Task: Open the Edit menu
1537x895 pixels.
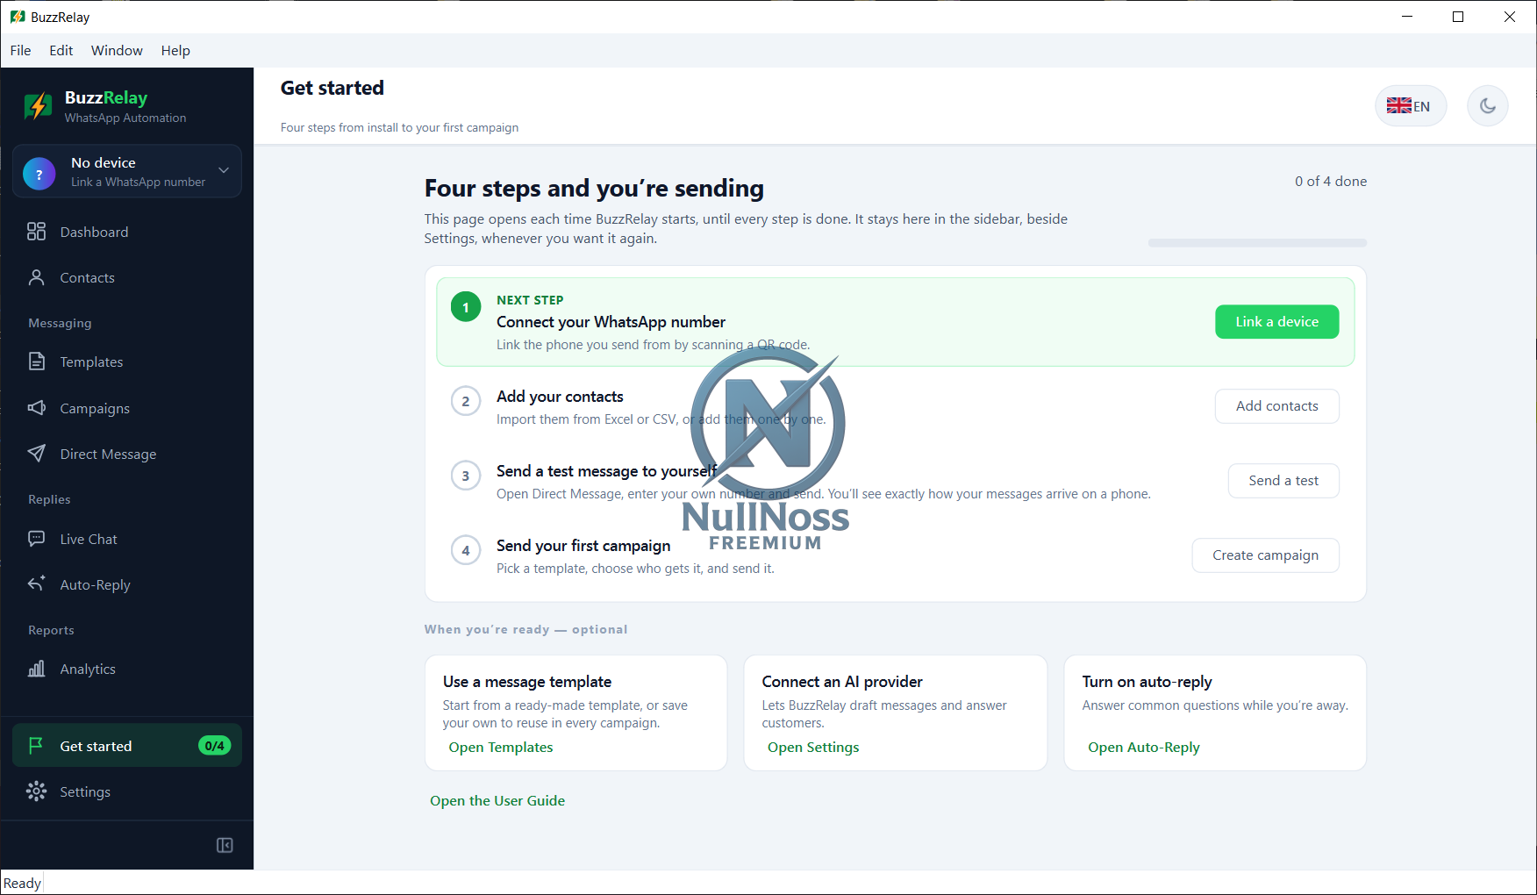Action: click(61, 50)
